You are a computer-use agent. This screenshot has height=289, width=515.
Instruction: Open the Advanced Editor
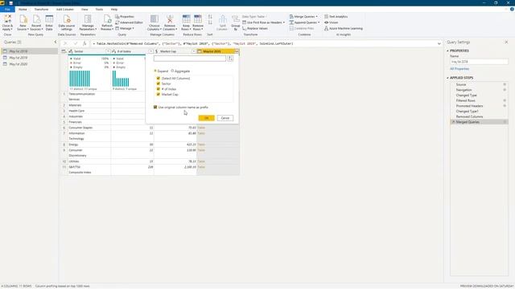(129, 22)
